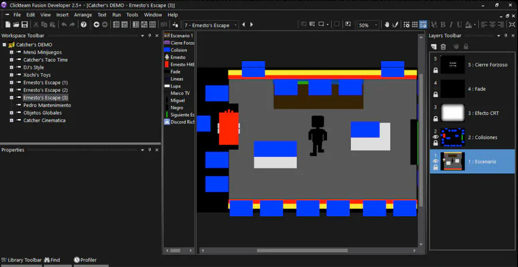This screenshot has width=518, height=267.
Task: Click the Copy icon in toolbar
Action: coord(44,24)
